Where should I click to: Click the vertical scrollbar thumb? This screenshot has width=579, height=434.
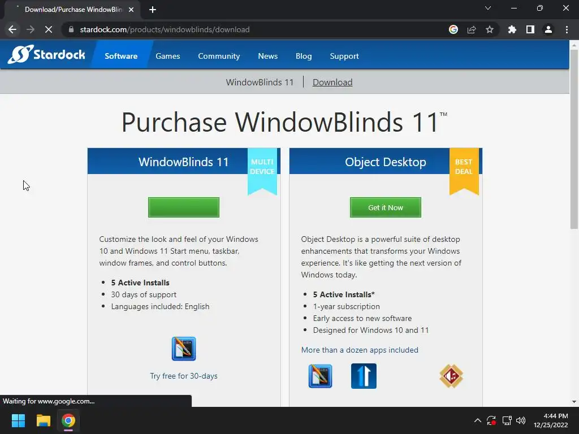pos(574,140)
